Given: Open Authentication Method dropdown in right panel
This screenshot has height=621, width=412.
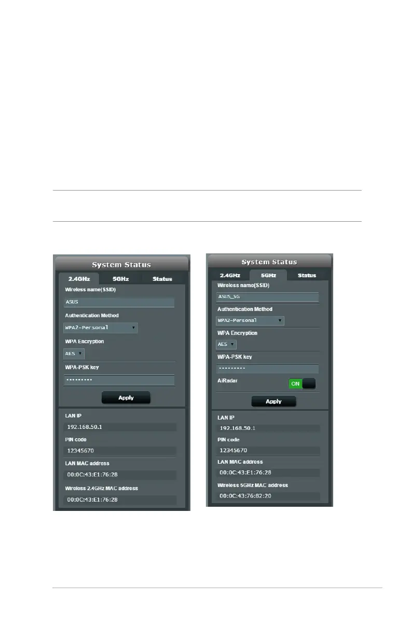Looking at the screenshot, I should [x=250, y=320].
